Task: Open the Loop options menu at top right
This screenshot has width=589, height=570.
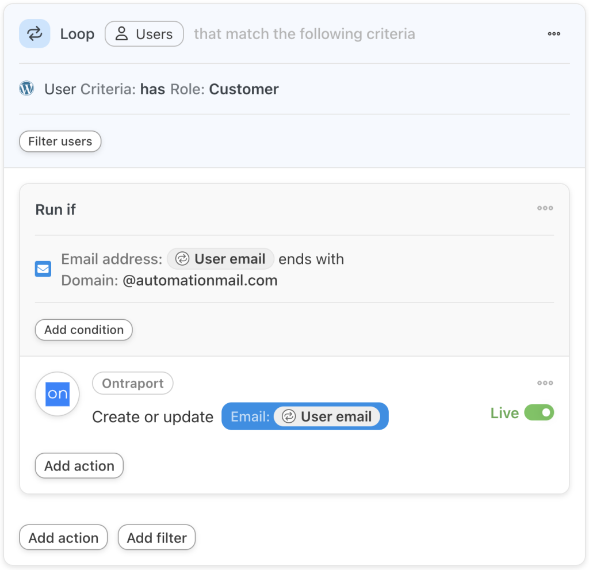Action: (554, 33)
